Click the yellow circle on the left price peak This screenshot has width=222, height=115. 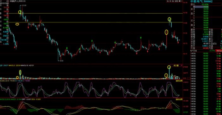click(20, 12)
